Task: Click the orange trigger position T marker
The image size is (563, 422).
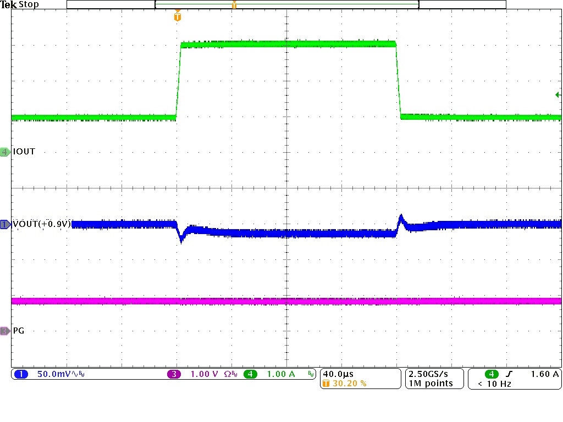Action: click(x=177, y=17)
